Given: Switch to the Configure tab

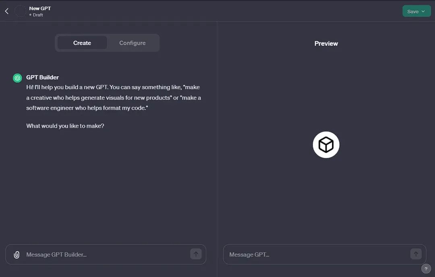Looking at the screenshot, I should tap(132, 43).
